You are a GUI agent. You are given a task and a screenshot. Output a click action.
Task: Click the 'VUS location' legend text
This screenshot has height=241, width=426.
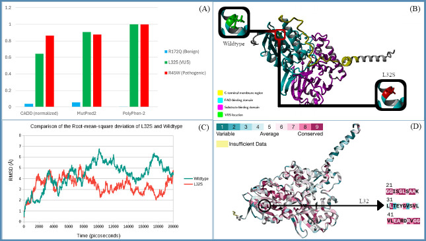(x=234, y=115)
